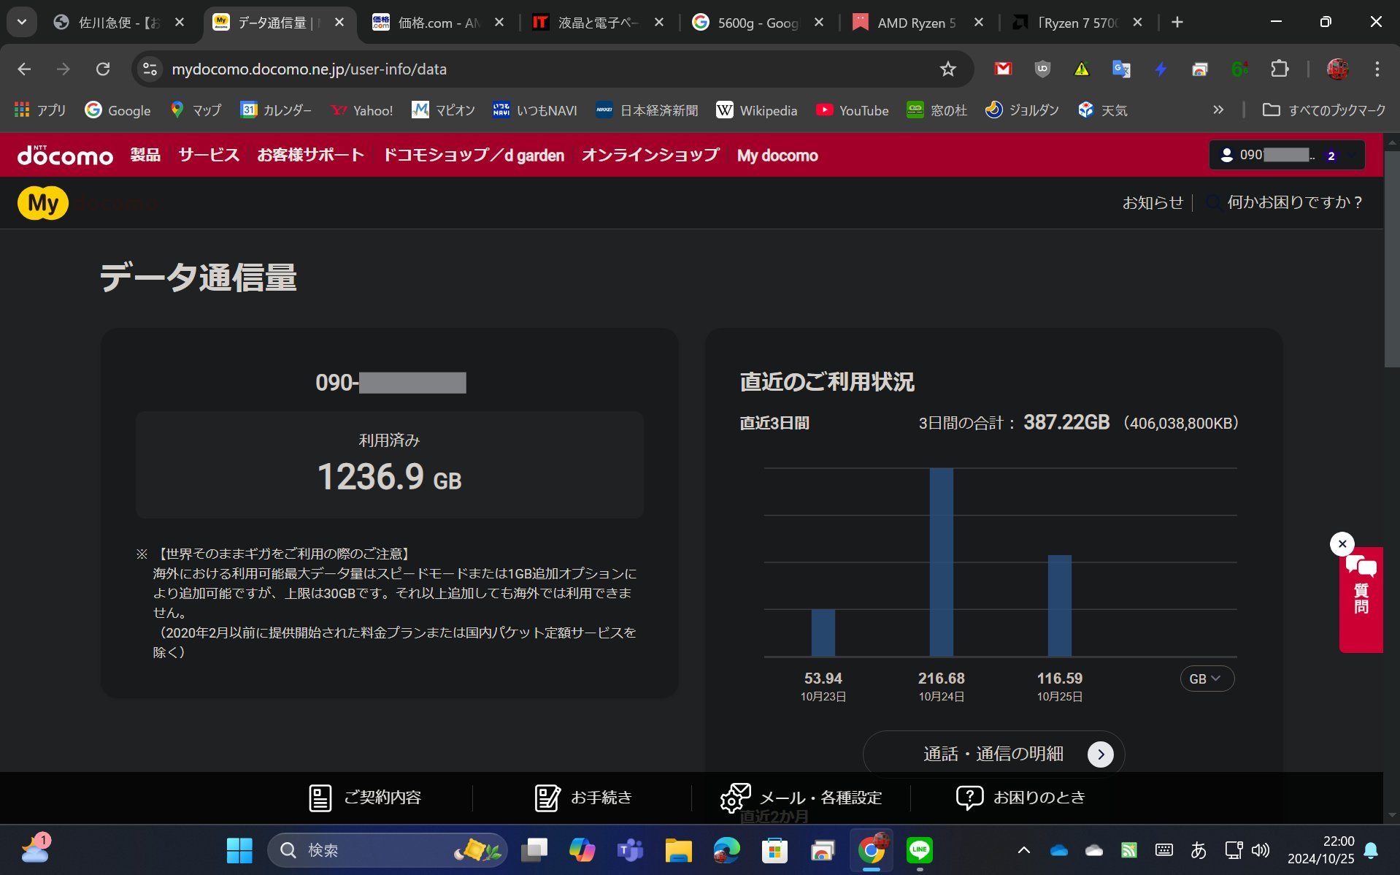Bookmark this page with star icon

point(947,69)
